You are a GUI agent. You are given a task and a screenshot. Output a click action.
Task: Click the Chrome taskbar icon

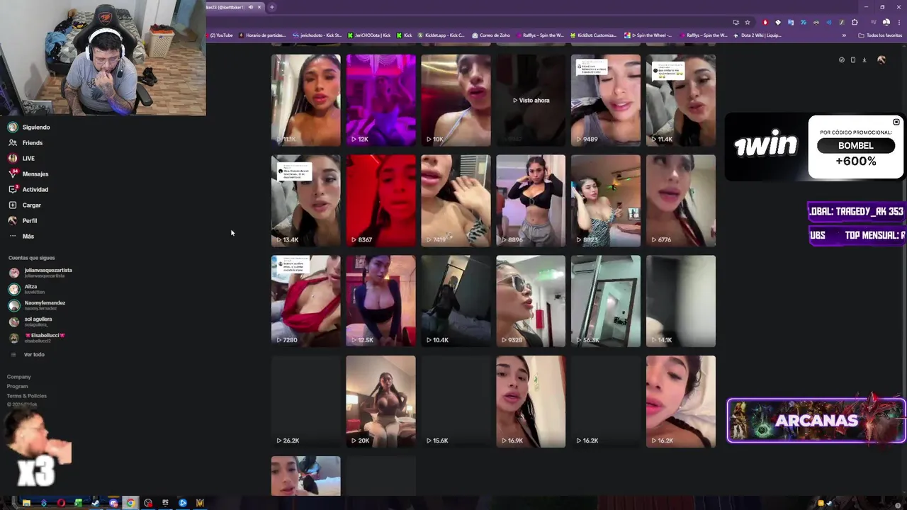[130, 503]
